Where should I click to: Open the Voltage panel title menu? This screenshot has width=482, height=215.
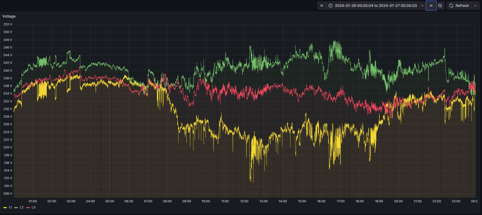9,16
